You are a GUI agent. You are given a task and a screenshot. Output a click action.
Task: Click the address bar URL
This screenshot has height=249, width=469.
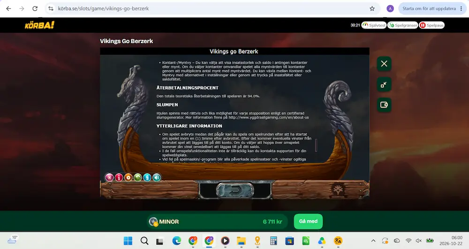103,8
